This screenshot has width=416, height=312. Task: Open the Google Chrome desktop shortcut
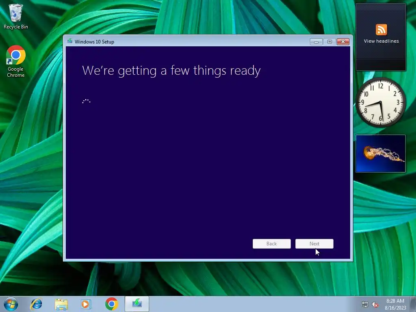(16, 62)
